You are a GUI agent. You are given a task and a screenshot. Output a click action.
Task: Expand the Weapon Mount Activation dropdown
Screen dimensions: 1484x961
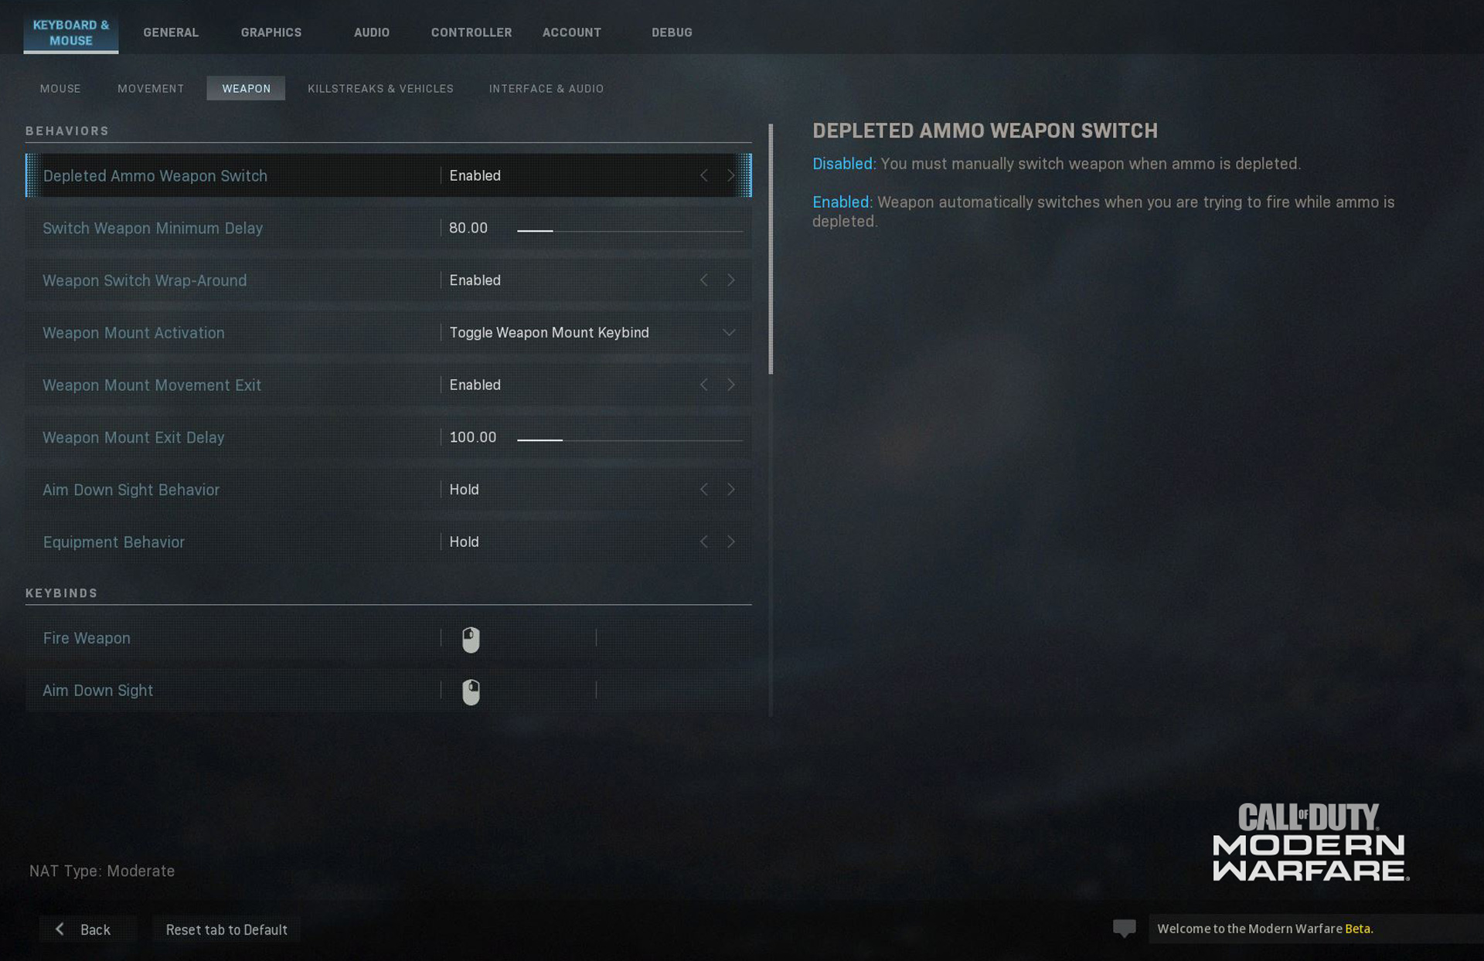pyautogui.click(x=729, y=332)
